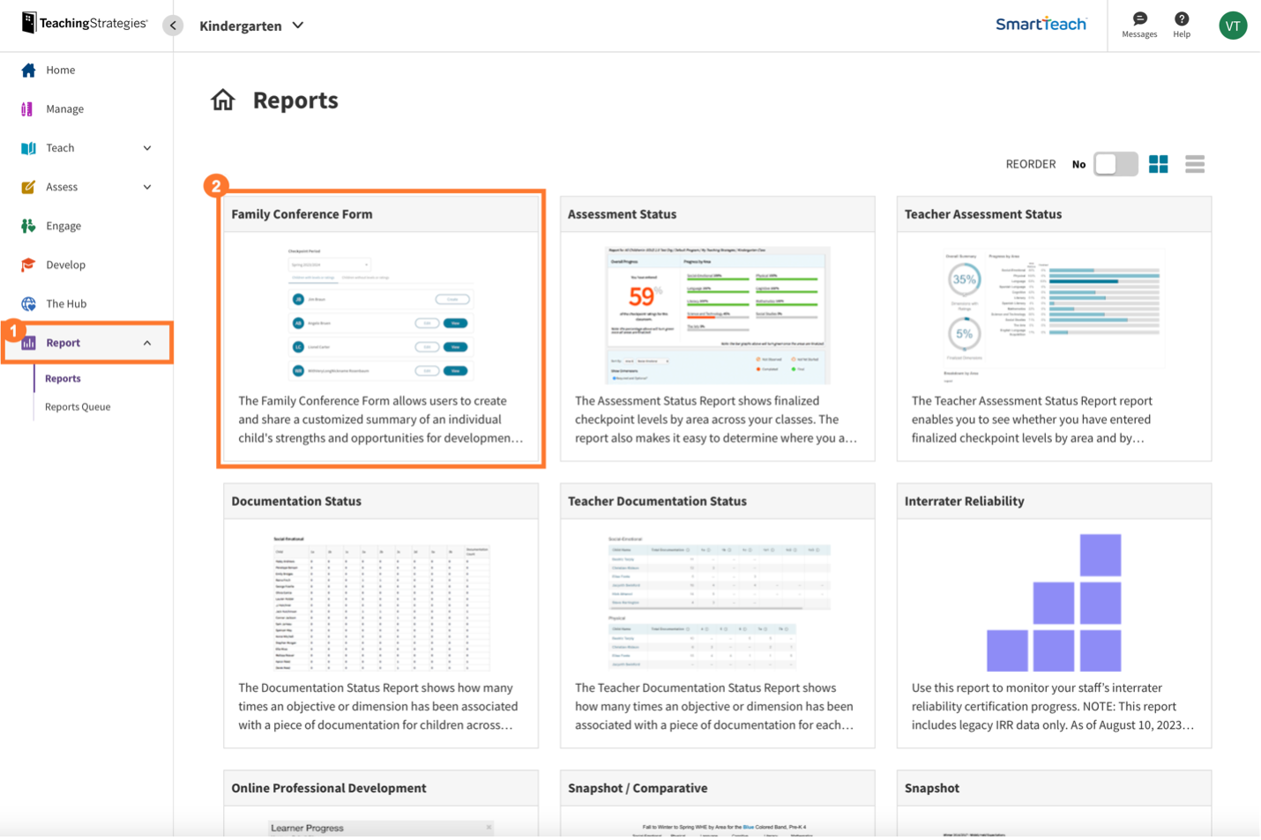Screen dimensions: 1261x840
Task: Open Reports Queue submenu item
Action: click(78, 407)
